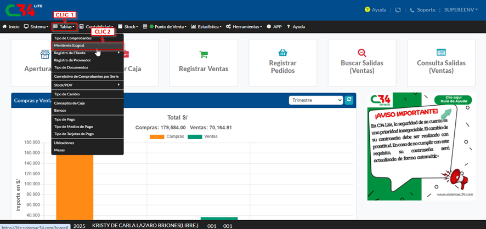The image size is (486, 229).
Task: Toggle the green Ventas legend entry
Action: (204, 136)
